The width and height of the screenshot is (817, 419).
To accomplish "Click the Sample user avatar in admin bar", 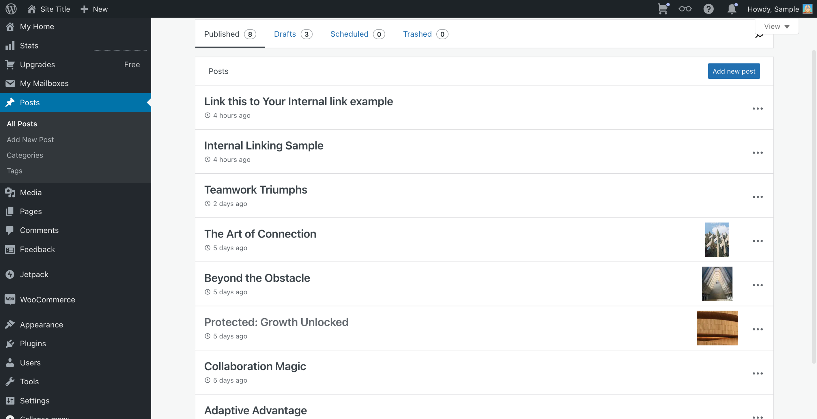I will [807, 9].
